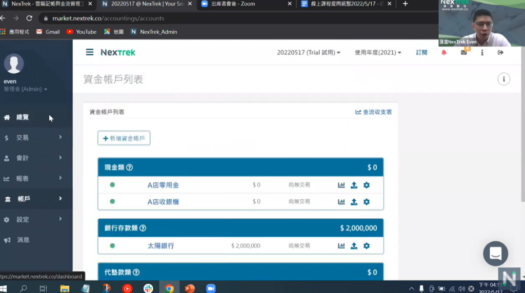Viewport: 525px width, 293px height.
Task: Open chart for A店零用金
Action: coord(341,185)
